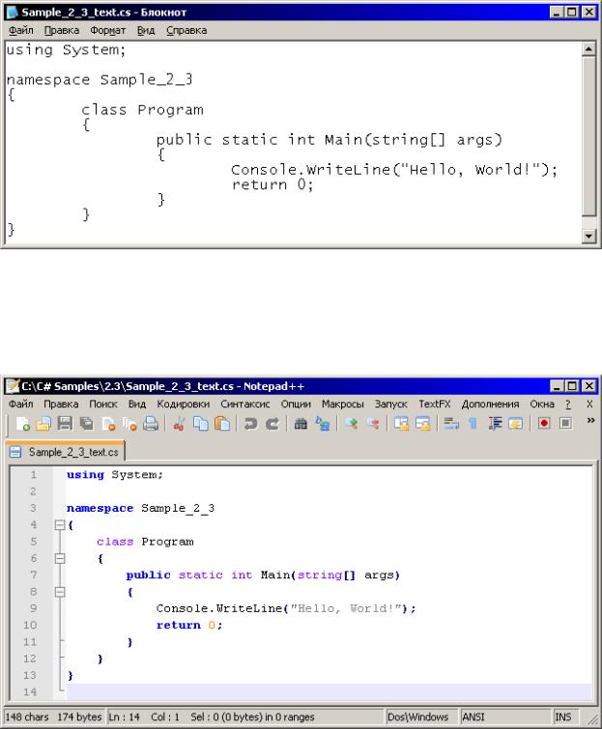Click the Zoom In icon
602x729 pixels.
click(351, 424)
